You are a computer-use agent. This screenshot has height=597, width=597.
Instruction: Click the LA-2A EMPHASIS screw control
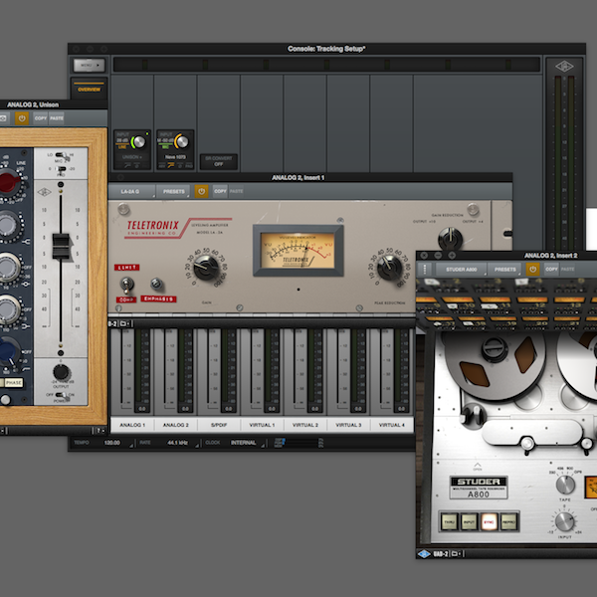point(156,284)
